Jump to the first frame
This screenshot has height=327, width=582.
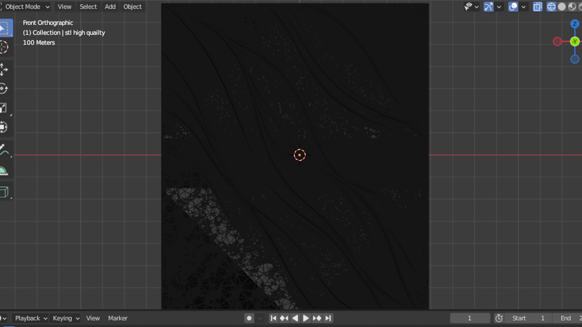point(273,318)
